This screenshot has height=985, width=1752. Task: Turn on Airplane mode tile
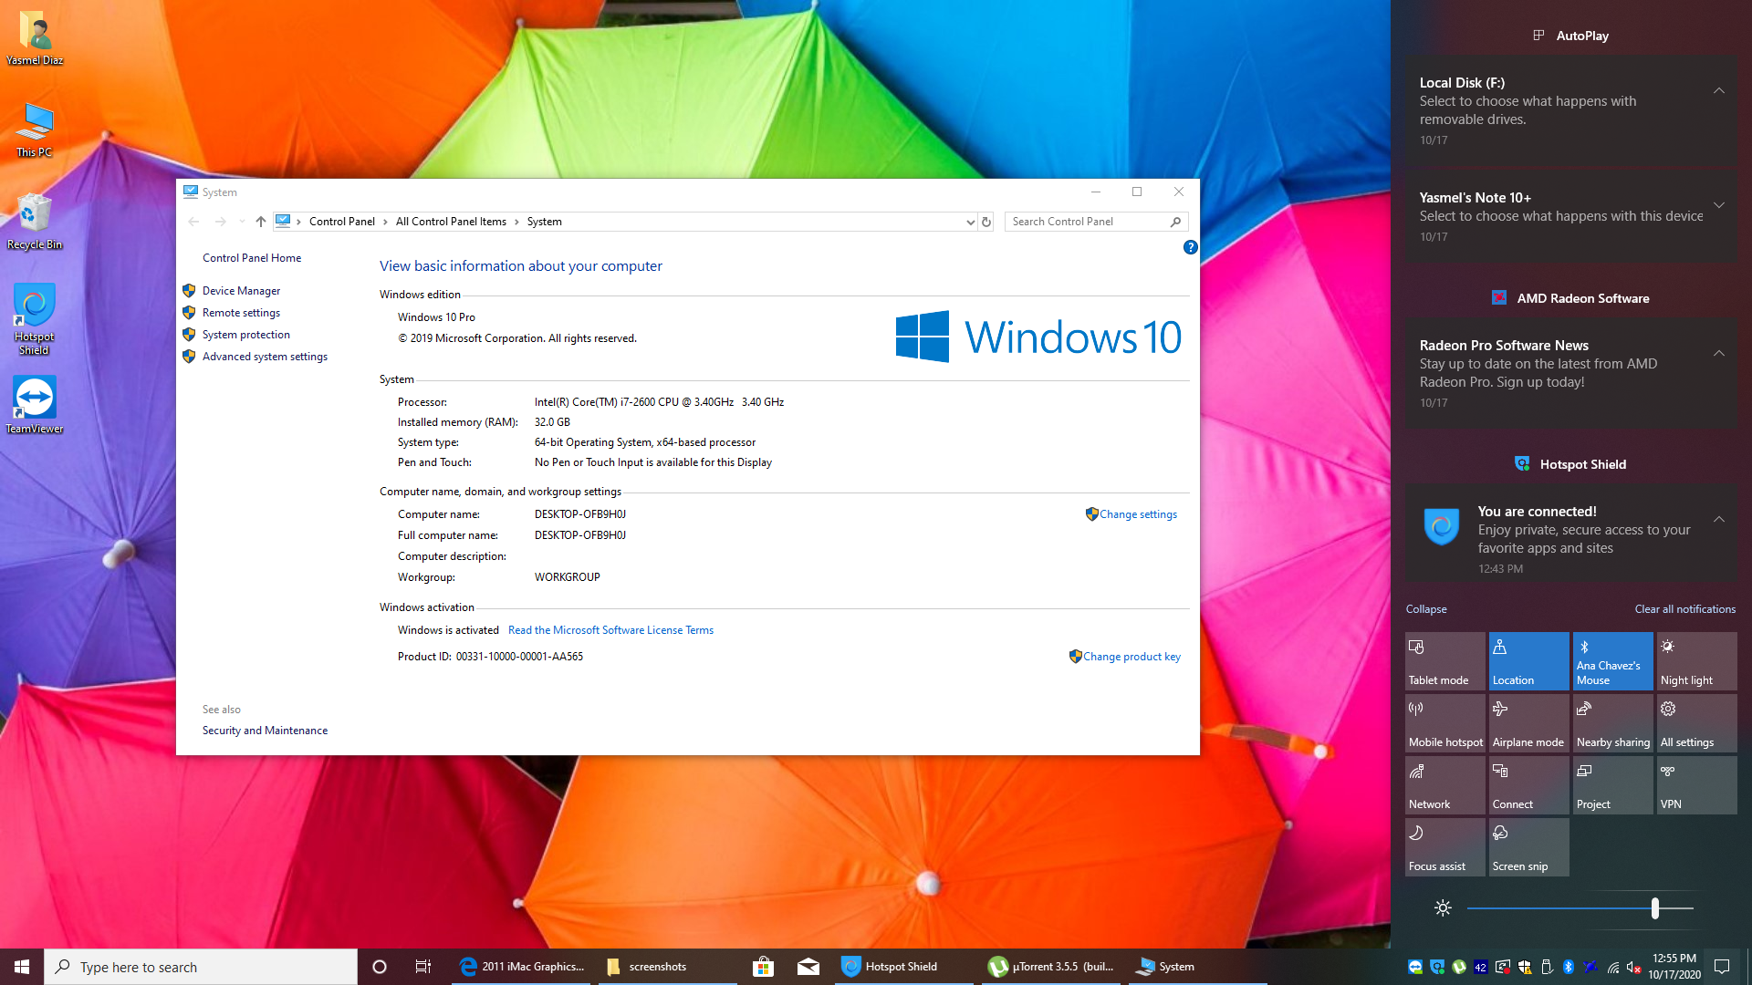(1528, 723)
